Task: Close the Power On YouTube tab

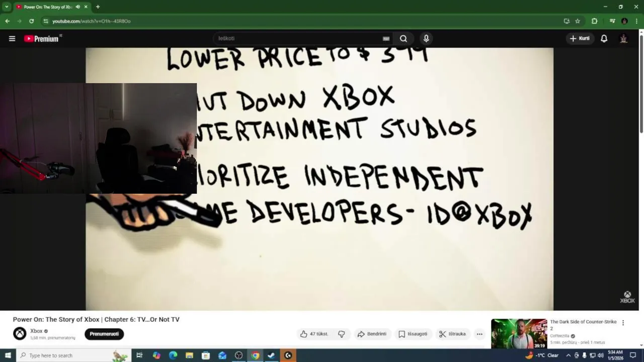Action: coord(86,7)
